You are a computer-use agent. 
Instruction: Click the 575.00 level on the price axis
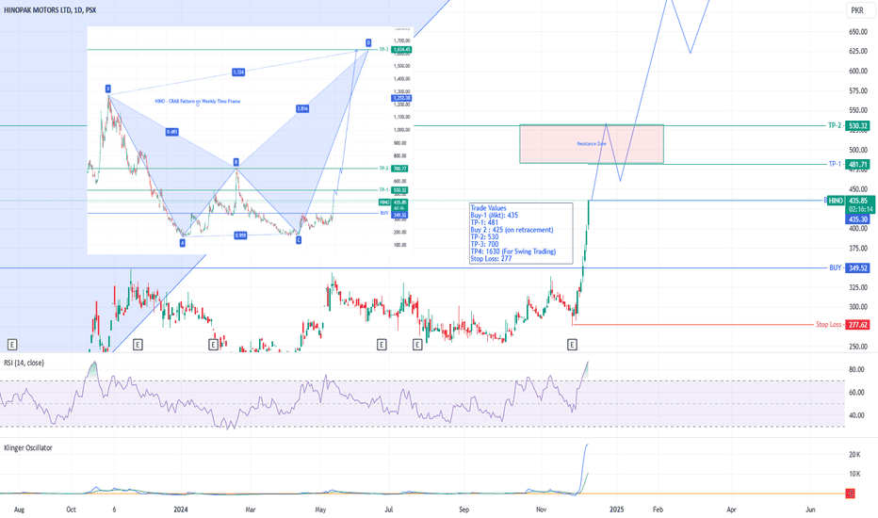tap(858, 90)
